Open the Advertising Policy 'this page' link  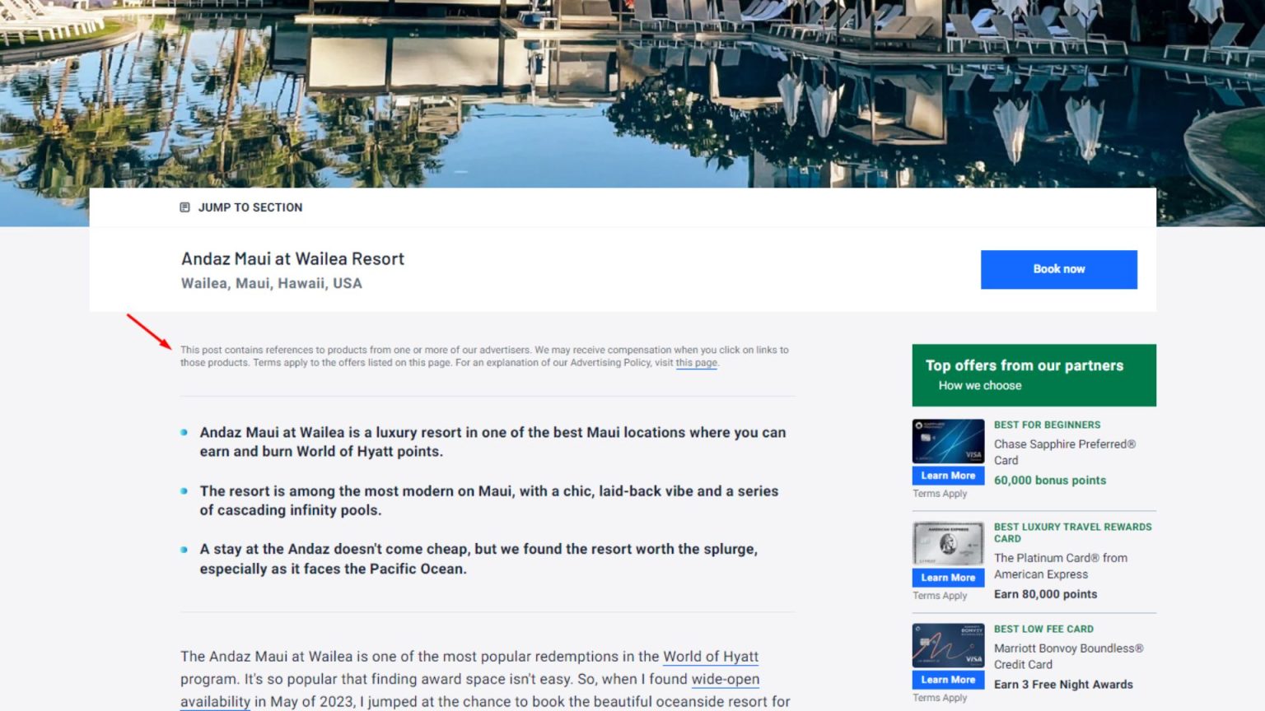696,363
